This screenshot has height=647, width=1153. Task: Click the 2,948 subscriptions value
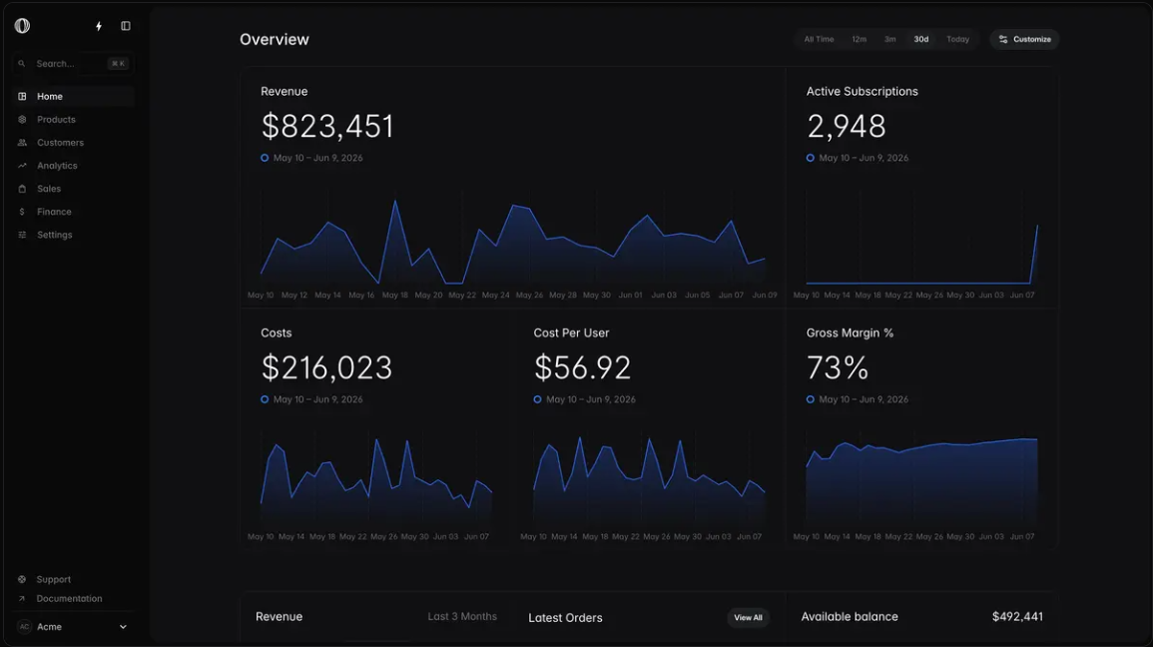pos(847,127)
